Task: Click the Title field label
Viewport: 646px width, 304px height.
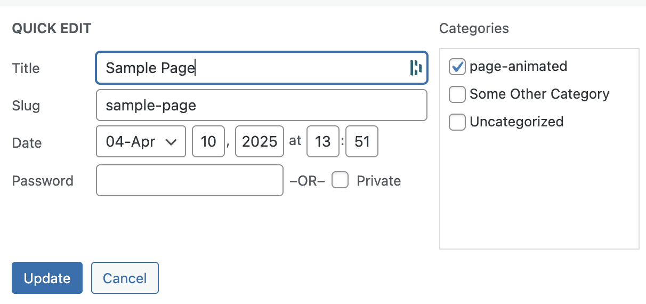Action: [26, 68]
